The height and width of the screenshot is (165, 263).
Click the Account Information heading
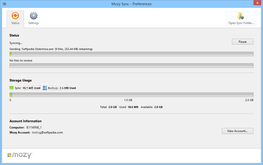[x=26, y=121]
